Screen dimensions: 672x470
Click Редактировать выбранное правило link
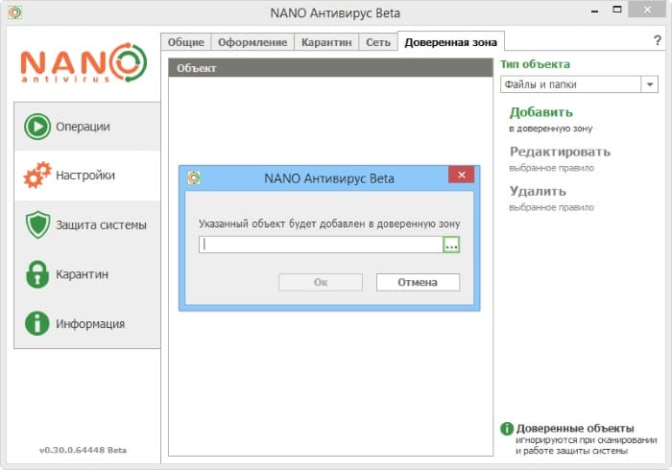[x=560, y=159]
